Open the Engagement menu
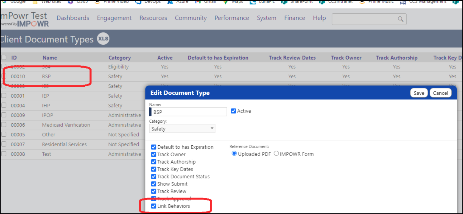This screenshot has height=214, width=463. click(x=114, y=18)
